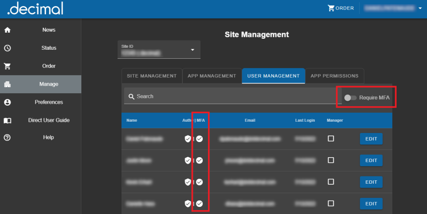Click the person icon beside Preferences
The width and height of the screenshot is (427, 214).
7,102
